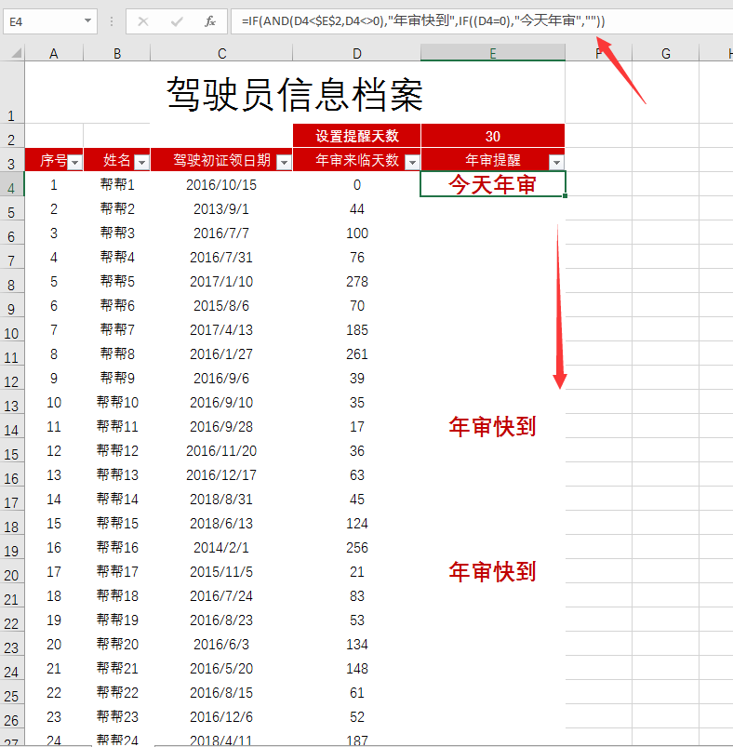Click the reminder days value 30
This screenshot has height=747, width=733.
coord(492,136)
